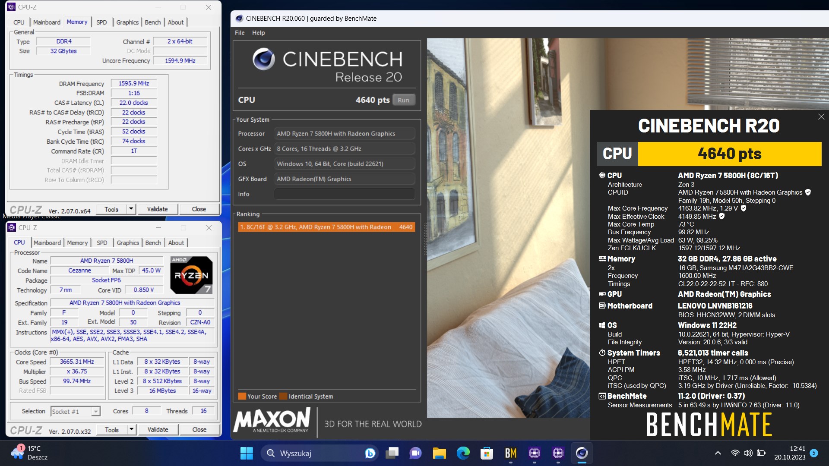The height and width of the screenshot is (466, 829).
Task: Open the File menu in Cinebench
Action: tap(240, 33)
